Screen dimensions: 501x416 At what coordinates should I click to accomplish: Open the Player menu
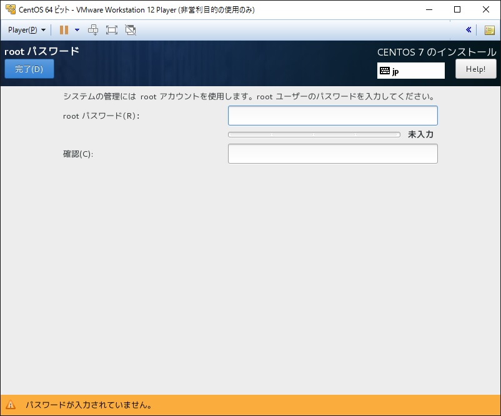pyautogui.click(x=25, y=29)
